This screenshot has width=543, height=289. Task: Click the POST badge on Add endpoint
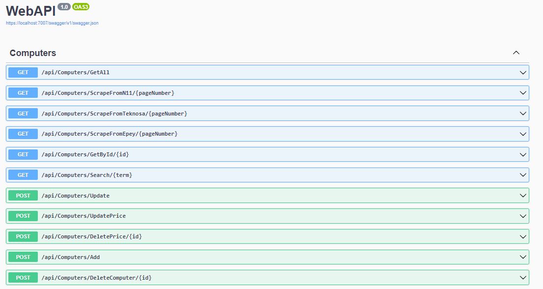[22, 257]
